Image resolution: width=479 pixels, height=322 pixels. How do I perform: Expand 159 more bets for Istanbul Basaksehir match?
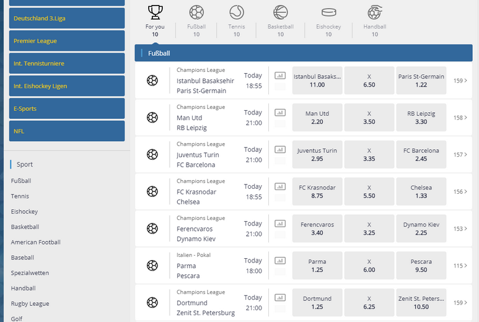[x=460, y=80]
